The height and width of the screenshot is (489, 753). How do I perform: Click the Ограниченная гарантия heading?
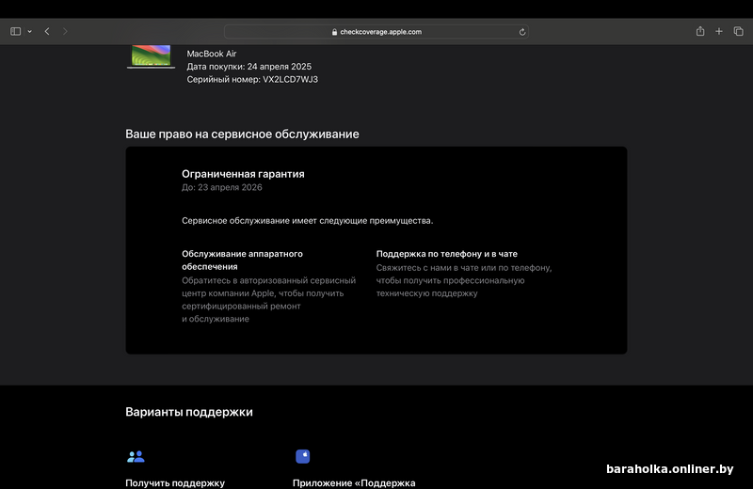(x=243, y=174)
